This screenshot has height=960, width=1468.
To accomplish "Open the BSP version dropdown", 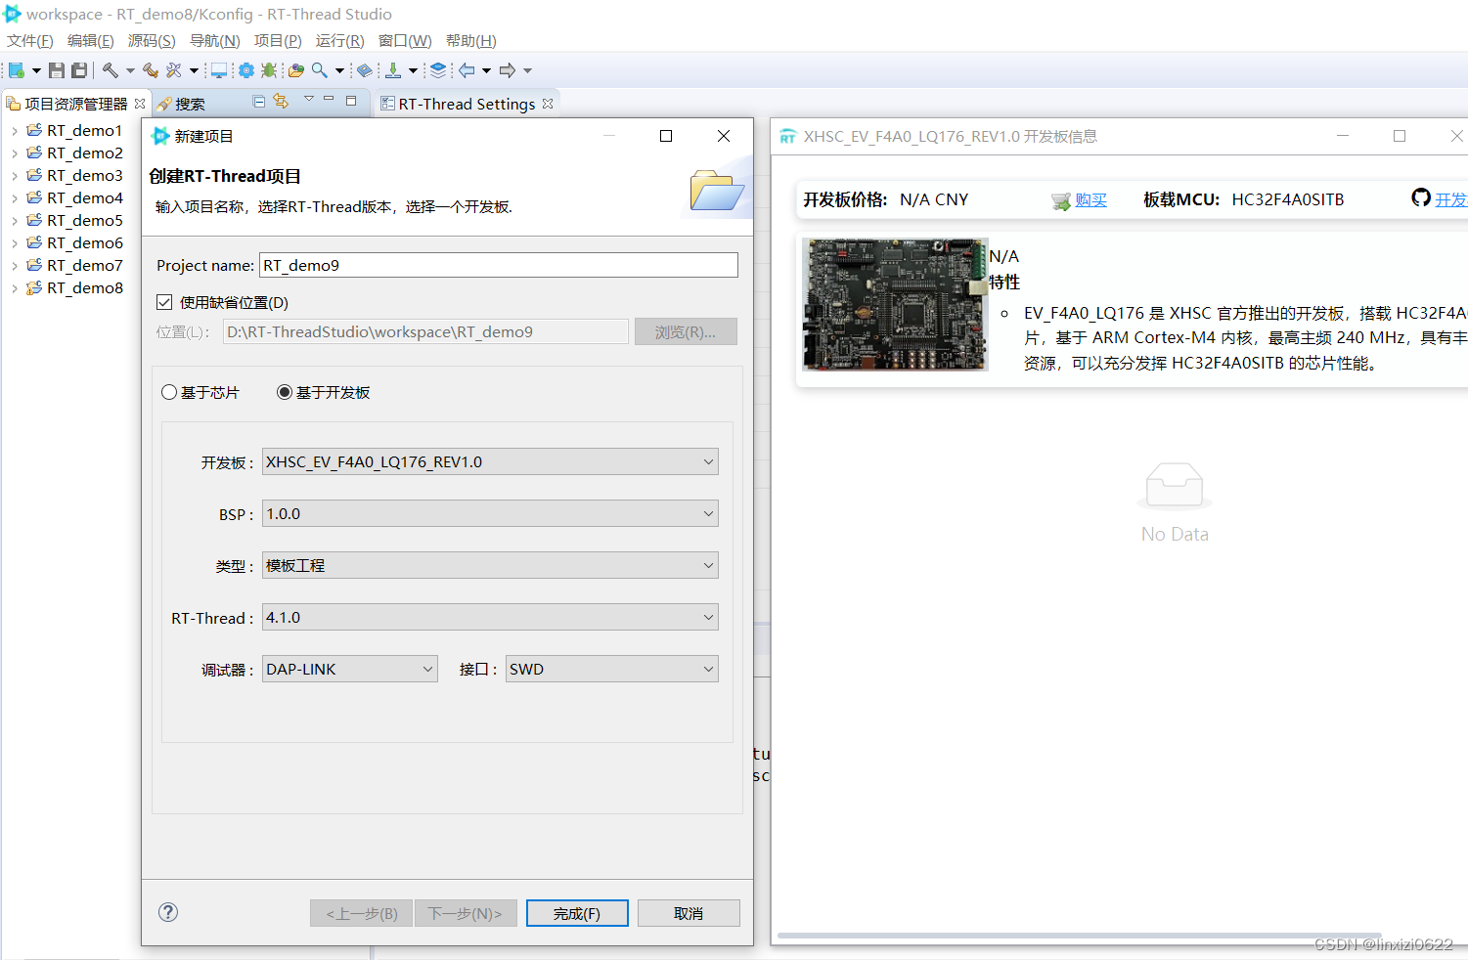I will point(490,513).
